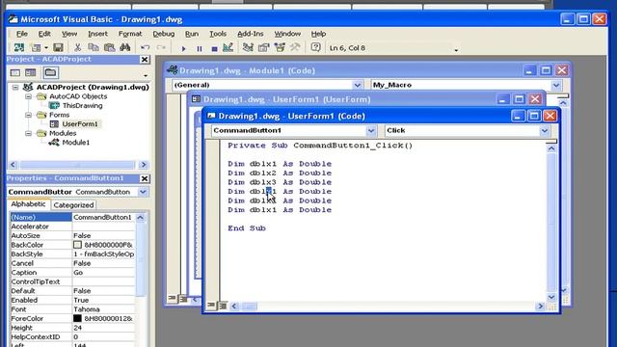Open Properties Window toolbar icon

(263, 48)
